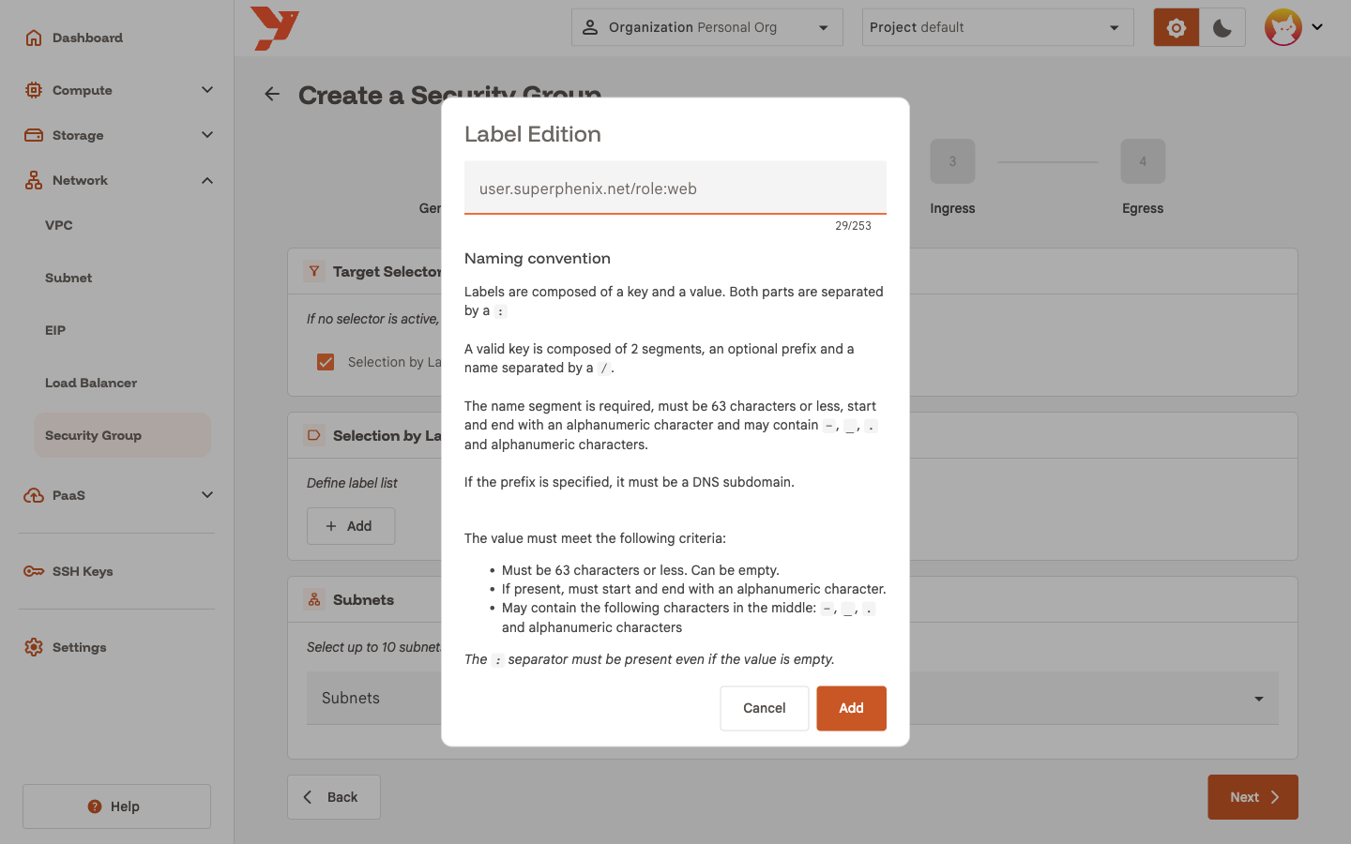Confirm label with the Add dialog button
Image resolution: width=1351 pixels, height=844 pixels.
pyautogui.click(x=851, y=708)
